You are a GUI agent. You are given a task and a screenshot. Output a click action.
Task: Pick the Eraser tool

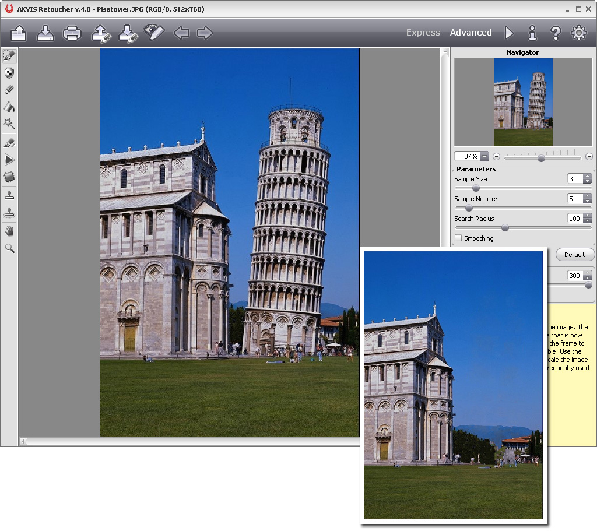click(x=9, y=90)
